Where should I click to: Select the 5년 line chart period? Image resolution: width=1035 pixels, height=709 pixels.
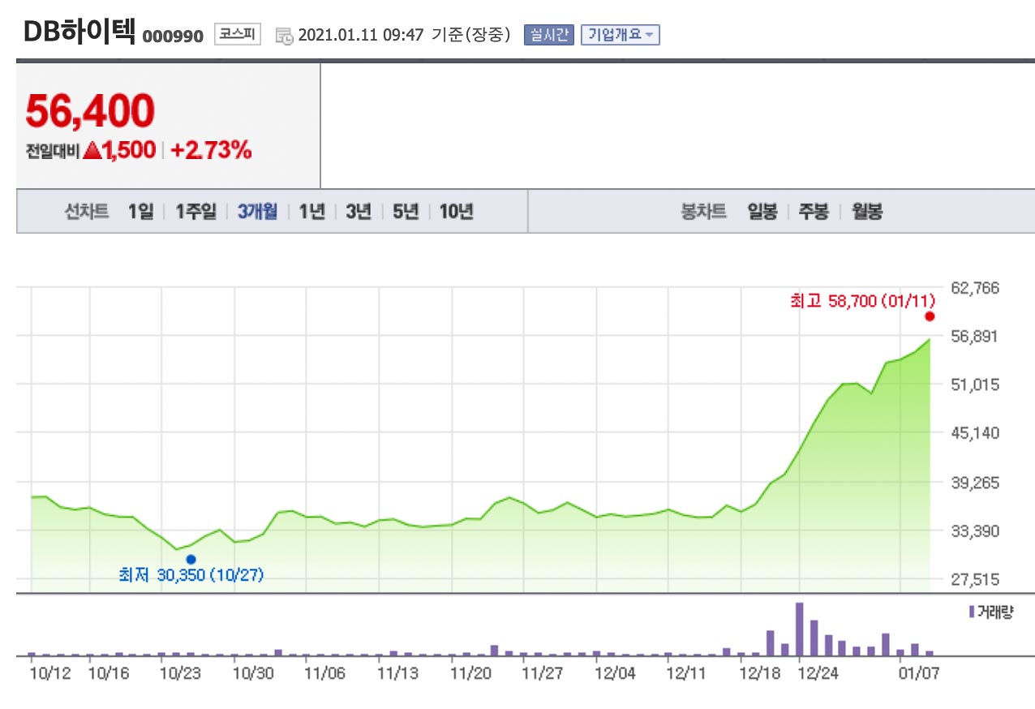(406, 212)
